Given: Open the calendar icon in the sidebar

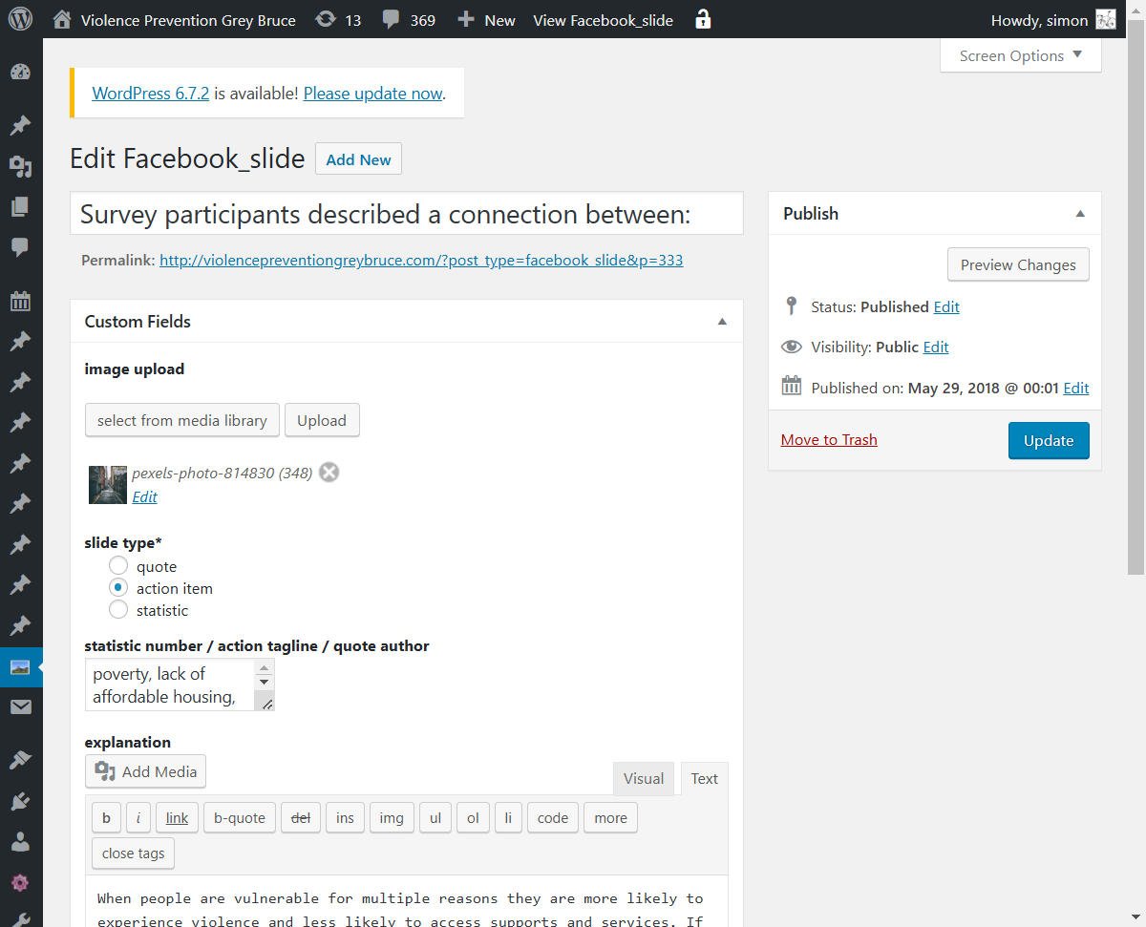Looking at the screenshot, I should tap(20, 302).
